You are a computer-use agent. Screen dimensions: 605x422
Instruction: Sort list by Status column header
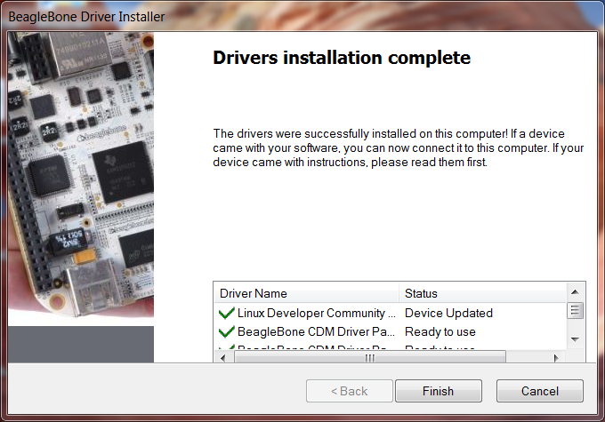click(x=480, y=293)
